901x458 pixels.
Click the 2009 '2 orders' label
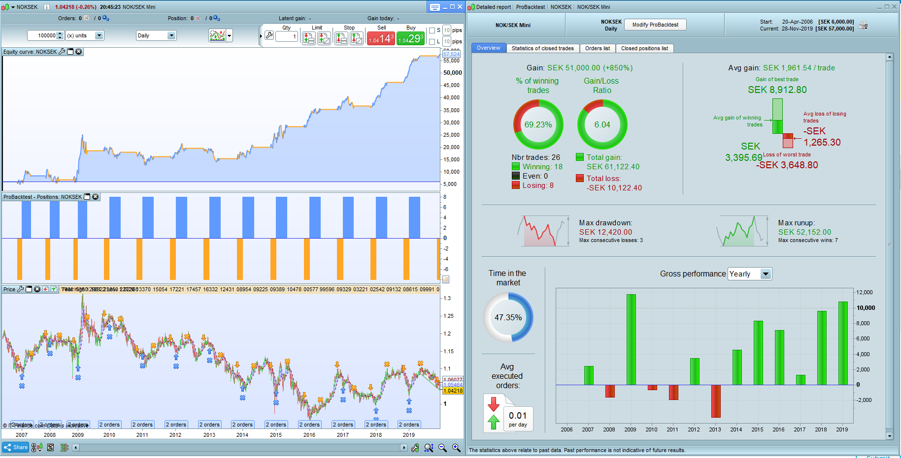(x=78, y=425)
